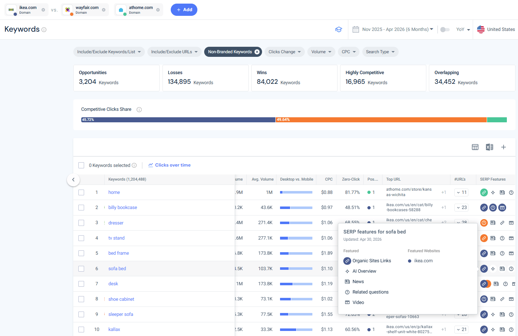Collapse table with the left chevron button

point(73,180)
